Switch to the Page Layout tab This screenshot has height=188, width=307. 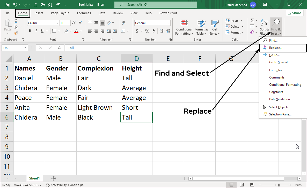(x=60, y=13)
